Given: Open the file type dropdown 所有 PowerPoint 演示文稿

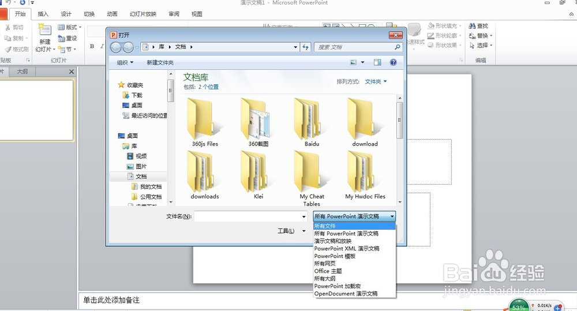Looking at the screenshot, I should pos(354,216).
